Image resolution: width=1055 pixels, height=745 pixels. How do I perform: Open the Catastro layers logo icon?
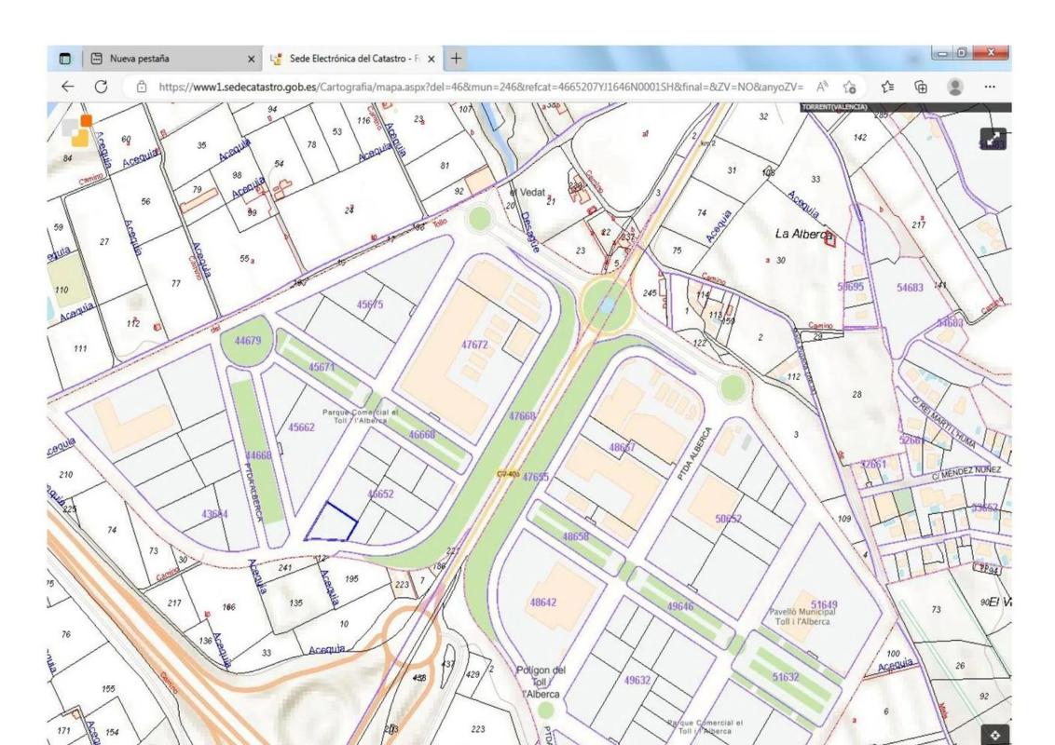76,131
